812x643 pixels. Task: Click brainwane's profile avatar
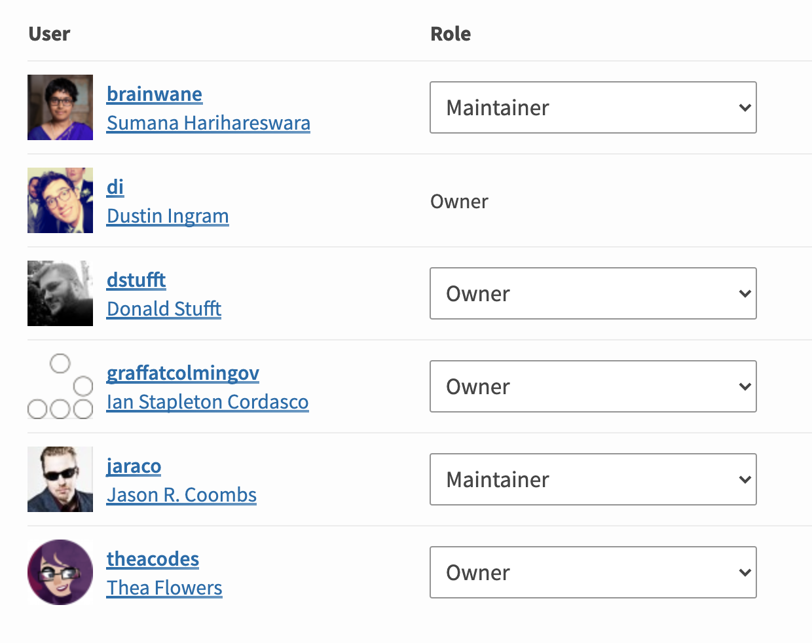pyautogui.click(x=60, y=107)
